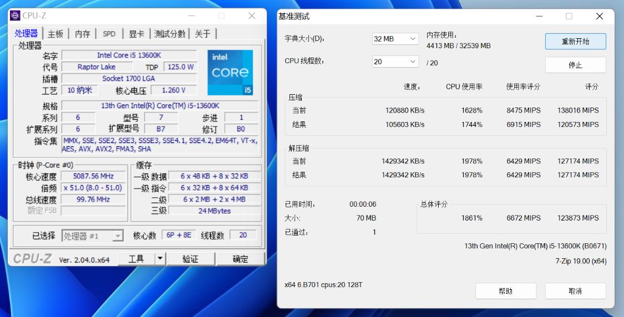The image size is (624, 317).
Task: Click the 验证 button
Action: coord(190,259)
